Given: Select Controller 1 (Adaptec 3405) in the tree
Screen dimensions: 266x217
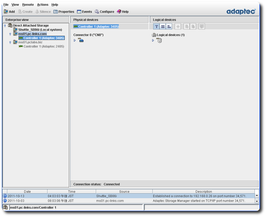Looking at the screenshot, I should click(x=44, y=38).
